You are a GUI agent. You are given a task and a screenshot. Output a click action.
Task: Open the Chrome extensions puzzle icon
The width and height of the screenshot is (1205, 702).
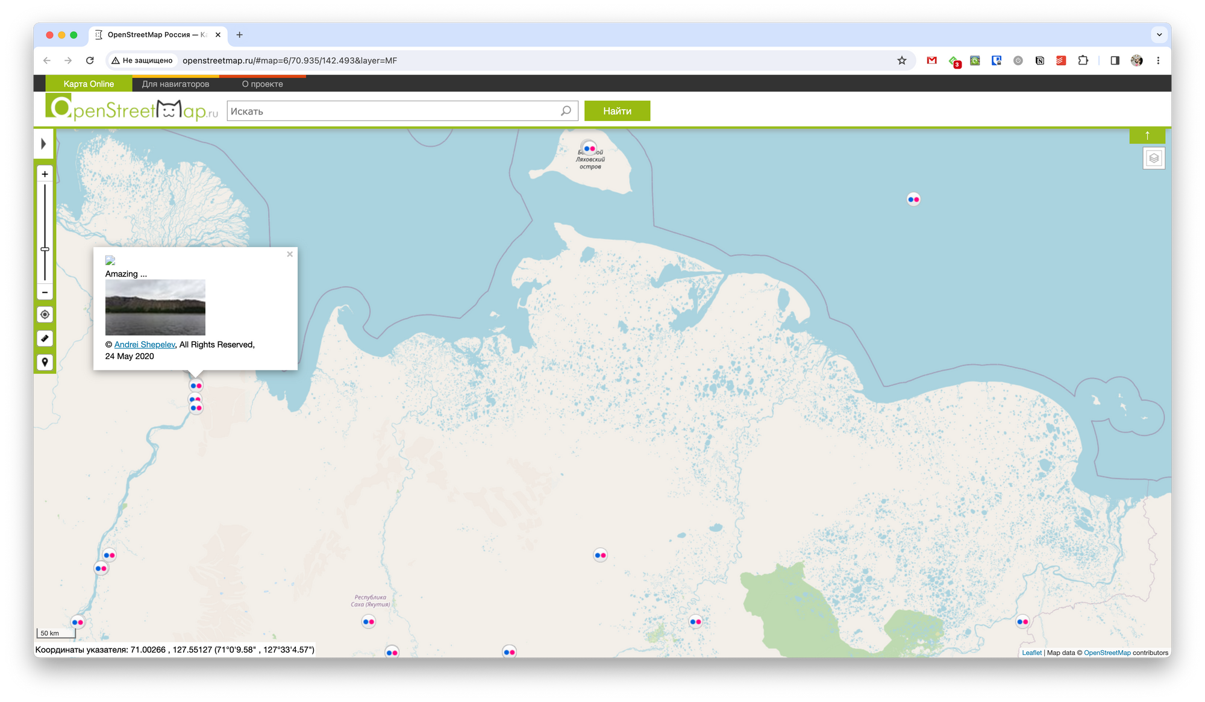click(x=1083, y=60)
